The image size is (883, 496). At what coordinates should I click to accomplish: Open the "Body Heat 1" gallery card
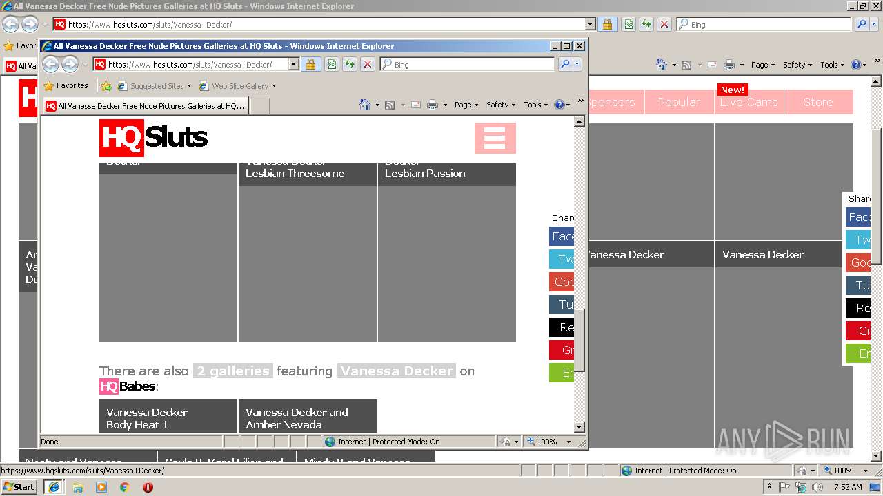[x=168, y=416]
